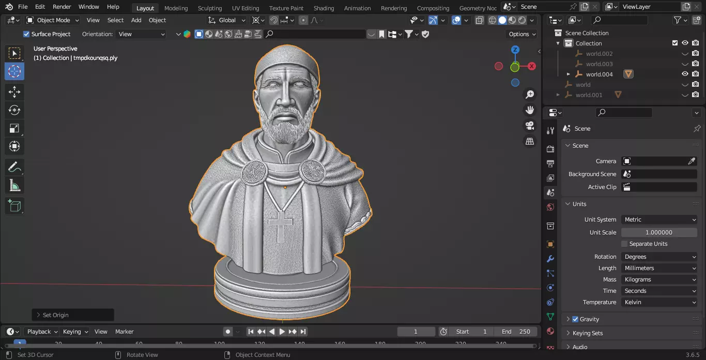Image resolution: width=706 pixels, height=360 pixels.
Task: Toggle camera view icon in viewport
Action: click(x=530, y=126)
